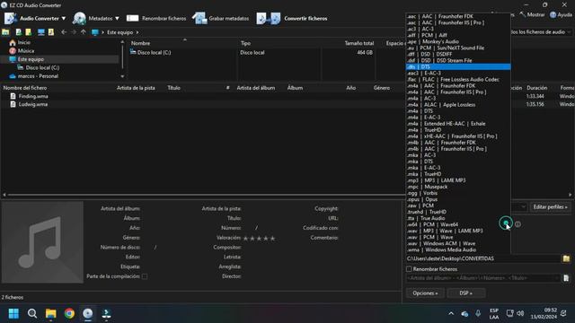
Task: Click the Opciones button
Action: point(425,293)
